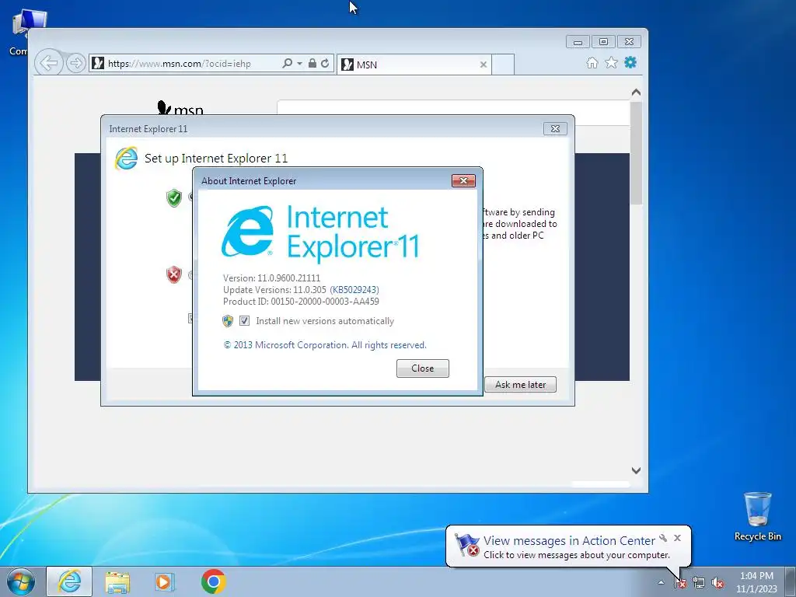Click the Show desktop strip
This screenshot has height=597, width=796.
(791, 582)
